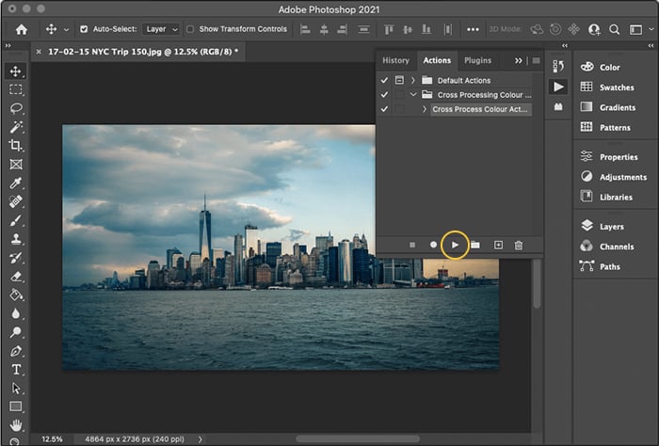Uncheck the Auto-Select checkbox
This screenshot has height=446, width=659.
pyautogui.click(x=83, y=29)
